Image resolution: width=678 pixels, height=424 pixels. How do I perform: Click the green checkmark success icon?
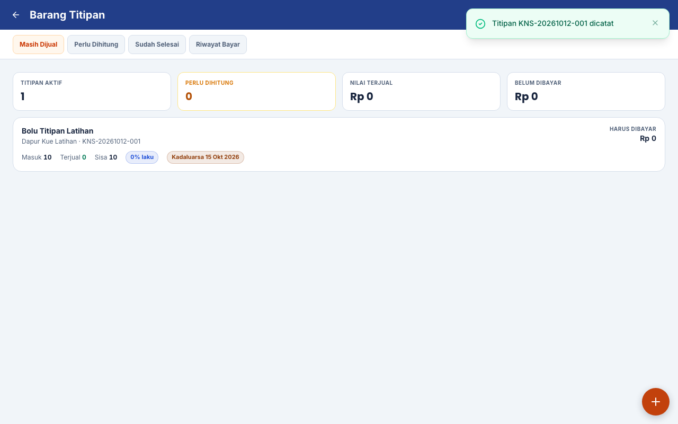point(480,24)
